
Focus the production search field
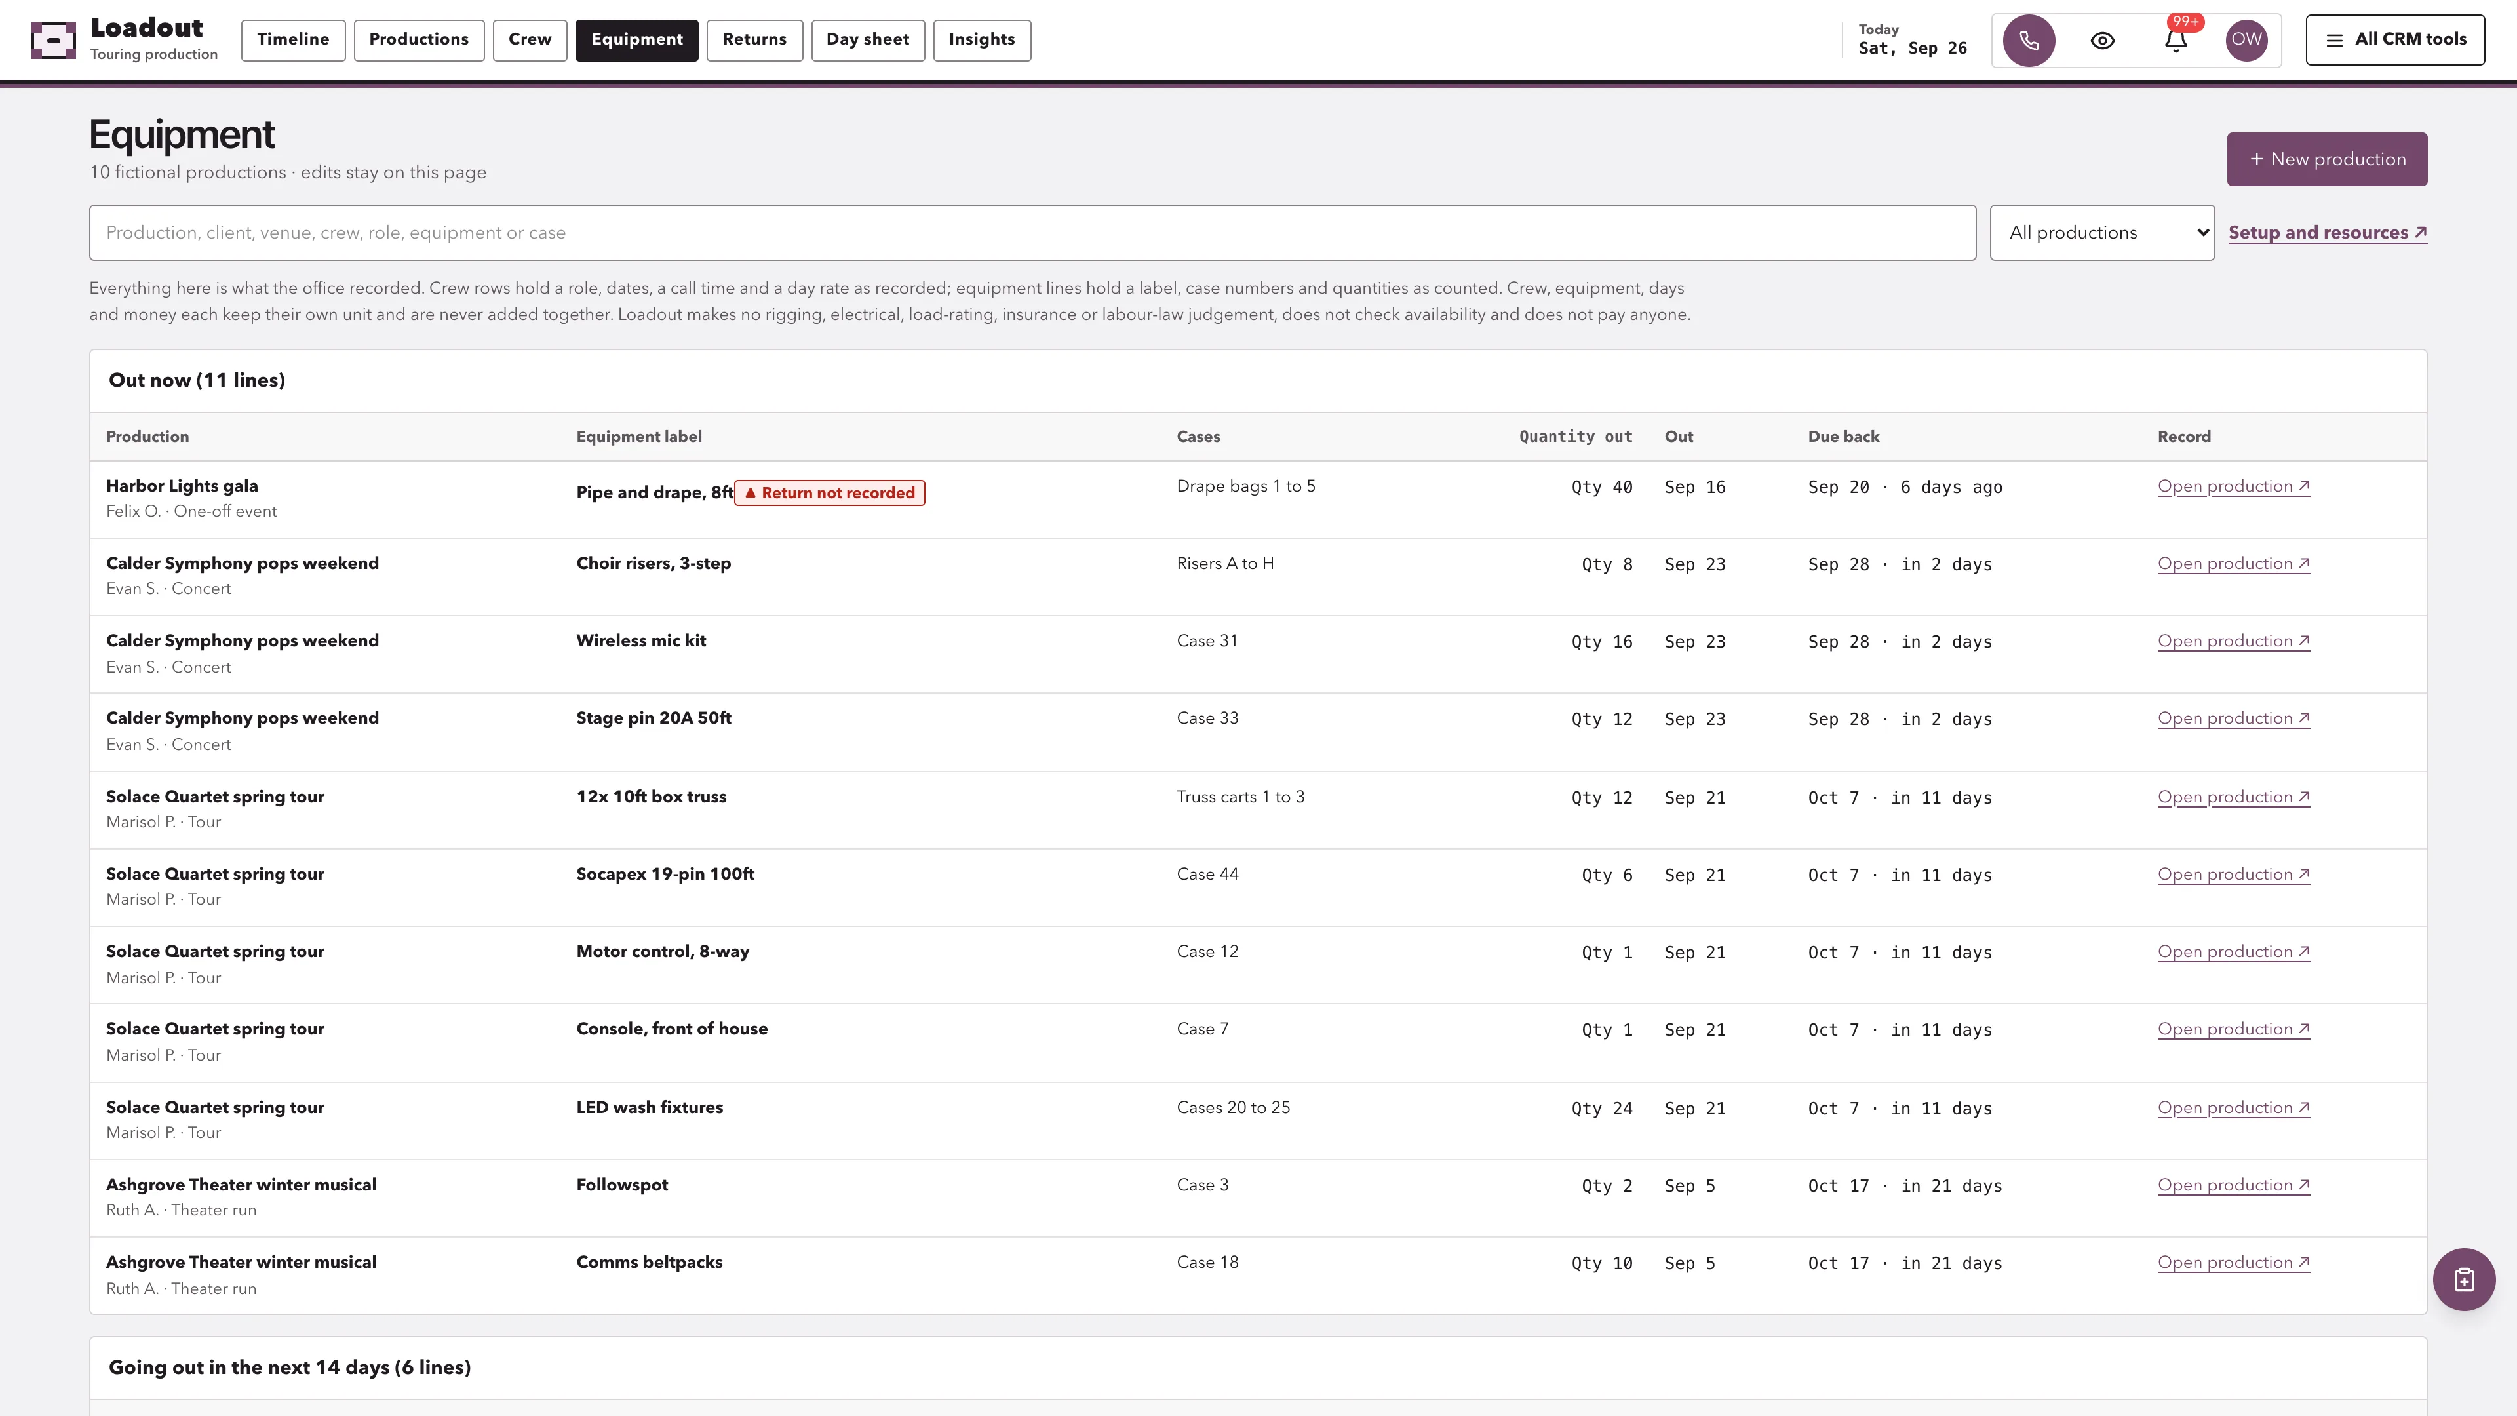tap(1032, 233)
